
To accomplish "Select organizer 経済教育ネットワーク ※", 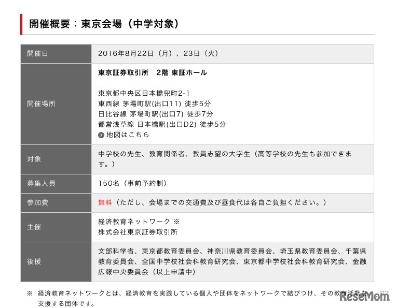I will click(x=139, y=222).
